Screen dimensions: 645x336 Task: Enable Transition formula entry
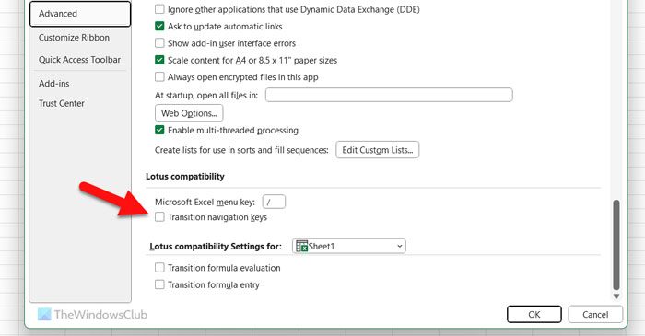pos(159,284)
